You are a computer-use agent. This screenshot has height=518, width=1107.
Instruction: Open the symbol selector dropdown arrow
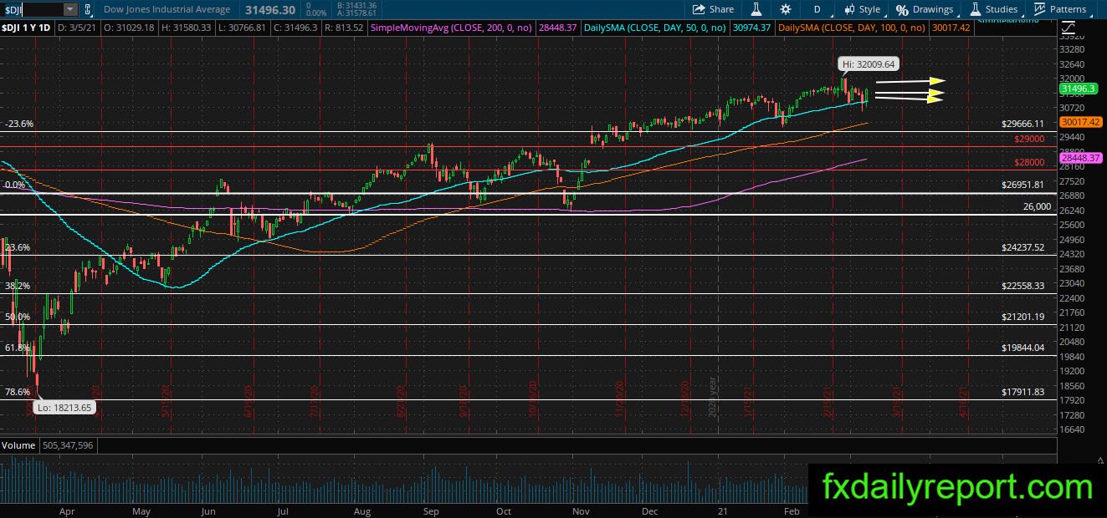[x=70, y=9]
